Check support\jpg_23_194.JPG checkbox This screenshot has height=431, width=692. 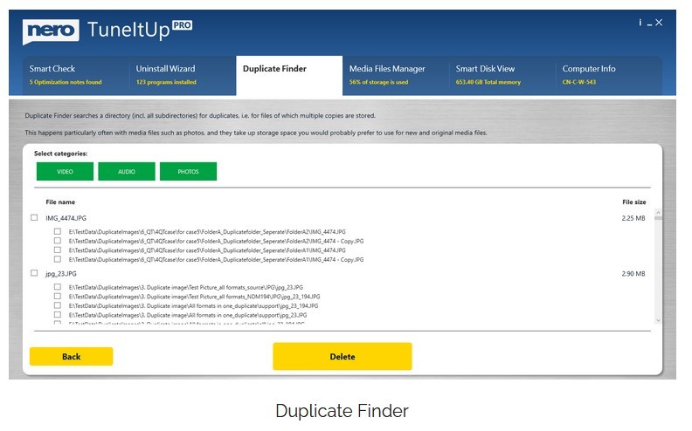[58, 305]
